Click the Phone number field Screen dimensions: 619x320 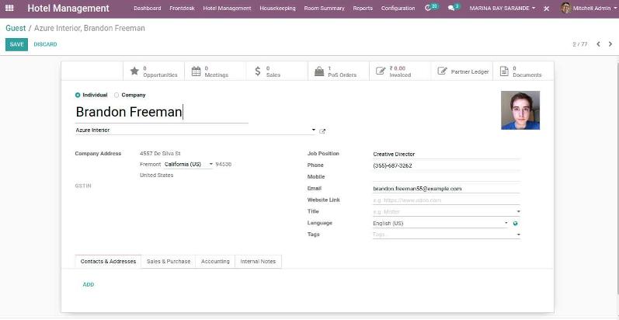(x=446, y=165)
